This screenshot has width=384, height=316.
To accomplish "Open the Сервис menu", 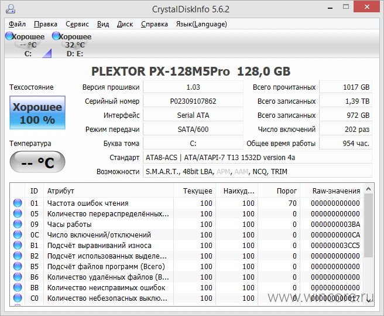I will [77, 24].
